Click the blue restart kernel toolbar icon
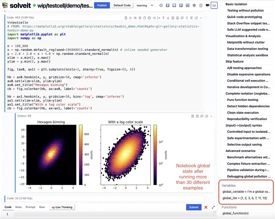275x219 pixels. pos(188,5)
